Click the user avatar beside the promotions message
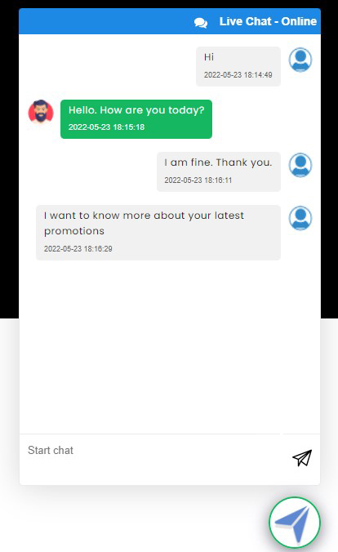This screenshot has width=338, height=552. pos(300,218)
